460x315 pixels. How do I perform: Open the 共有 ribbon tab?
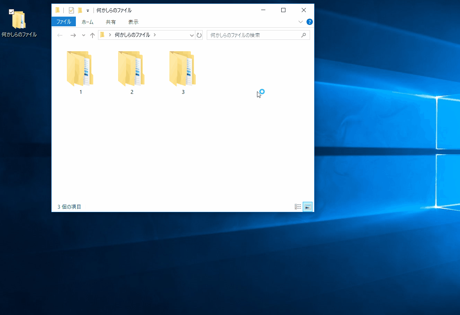pyautogui.click(x=111, y=22)
